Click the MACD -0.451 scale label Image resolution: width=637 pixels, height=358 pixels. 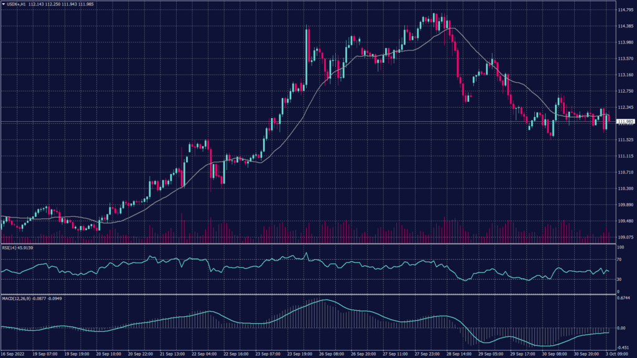click(624, 347)
